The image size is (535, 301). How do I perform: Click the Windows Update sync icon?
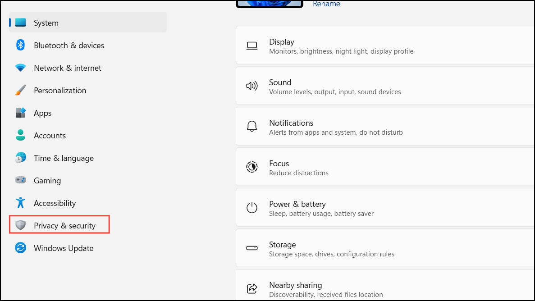pyautogui.click(x=20, y=248)
